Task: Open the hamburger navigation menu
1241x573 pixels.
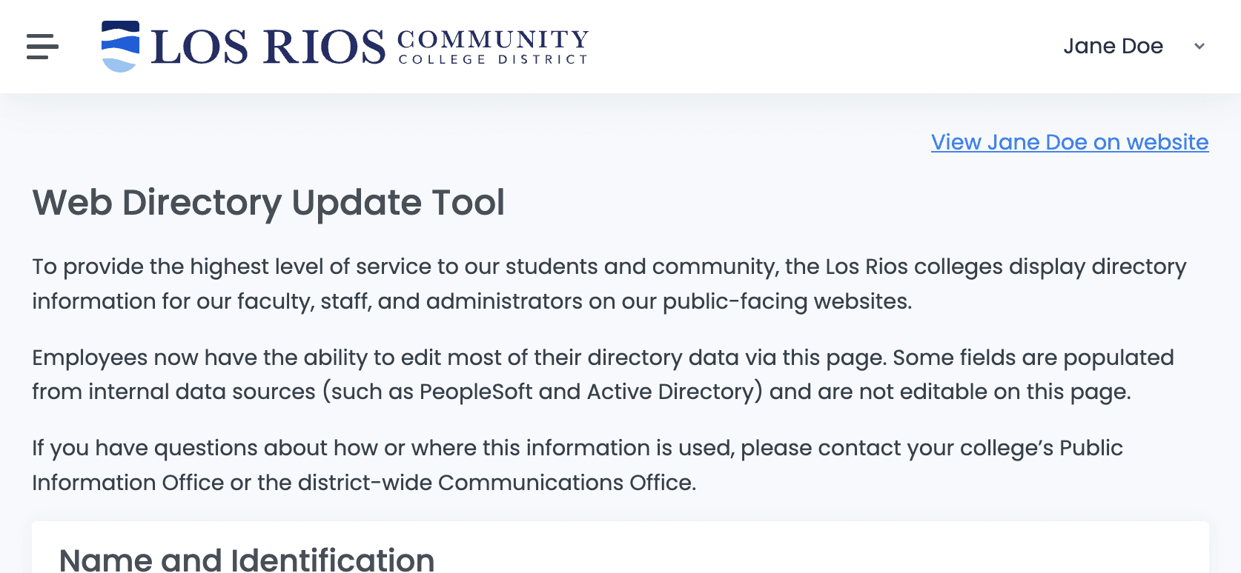Action: click(42, 46)
